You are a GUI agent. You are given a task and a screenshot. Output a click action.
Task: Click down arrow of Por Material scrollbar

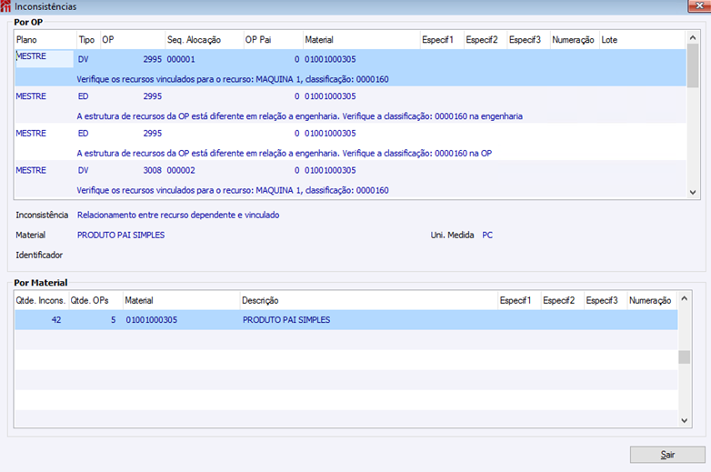point(685,421)
